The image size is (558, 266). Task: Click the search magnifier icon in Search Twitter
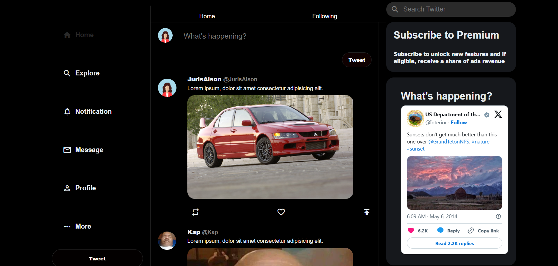coord(395,9)
